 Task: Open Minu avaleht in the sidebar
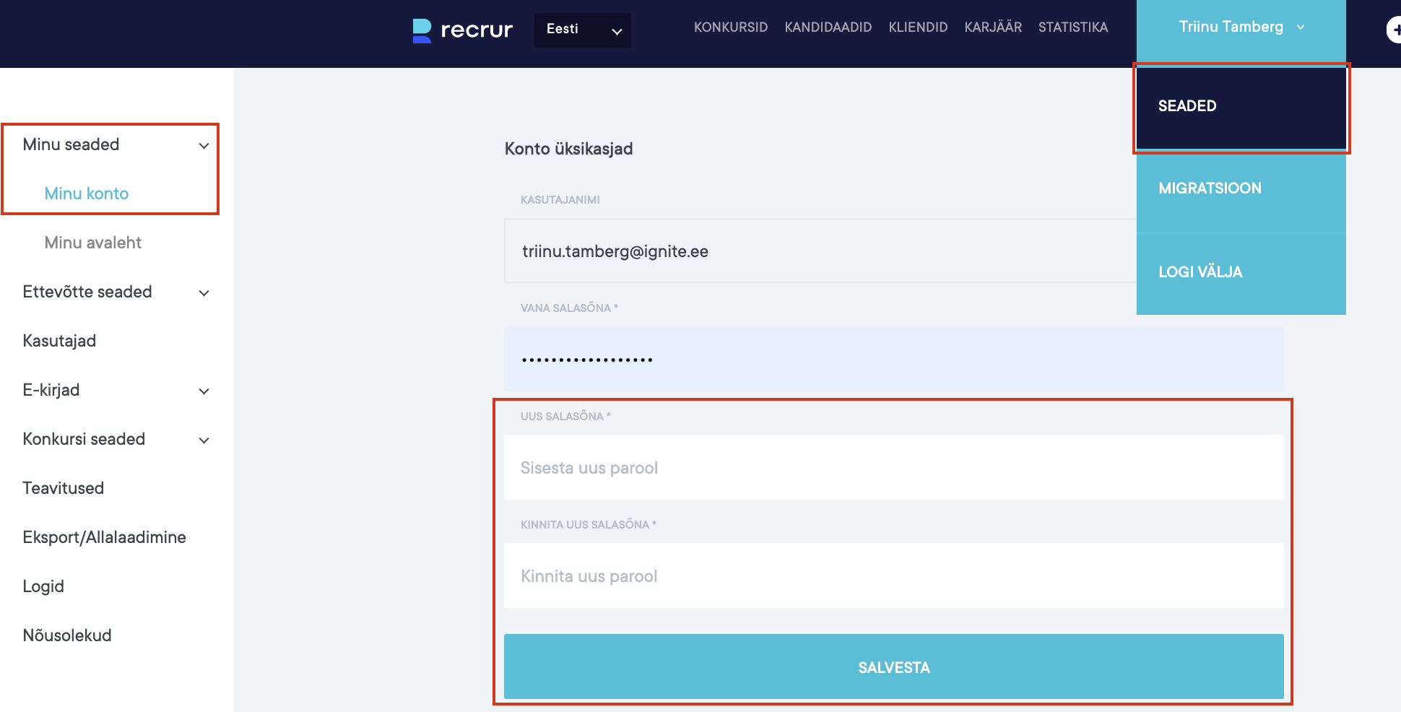pos(93,243)
